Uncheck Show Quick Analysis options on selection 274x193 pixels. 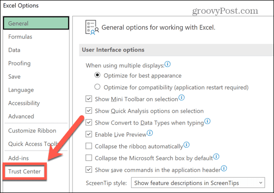point(89,111)
